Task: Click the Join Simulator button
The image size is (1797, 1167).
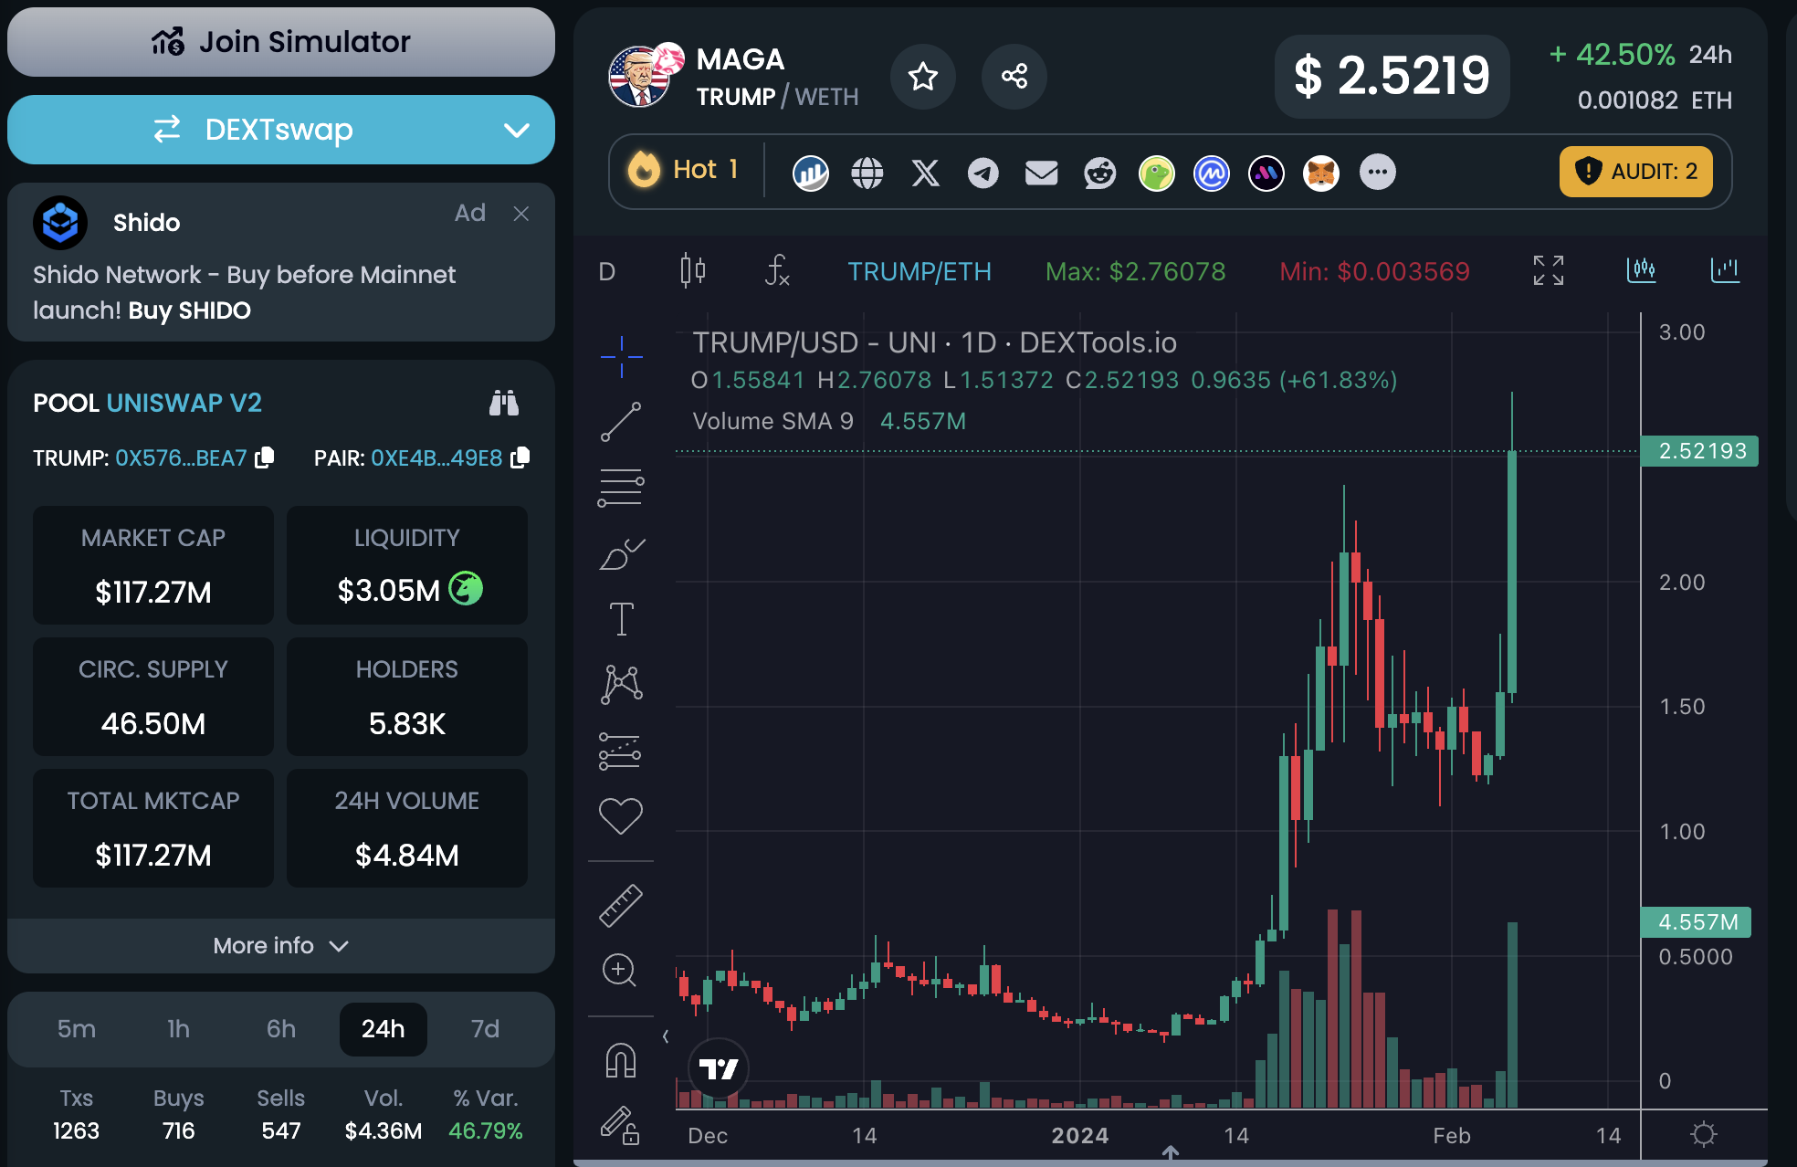Action: 280,42
